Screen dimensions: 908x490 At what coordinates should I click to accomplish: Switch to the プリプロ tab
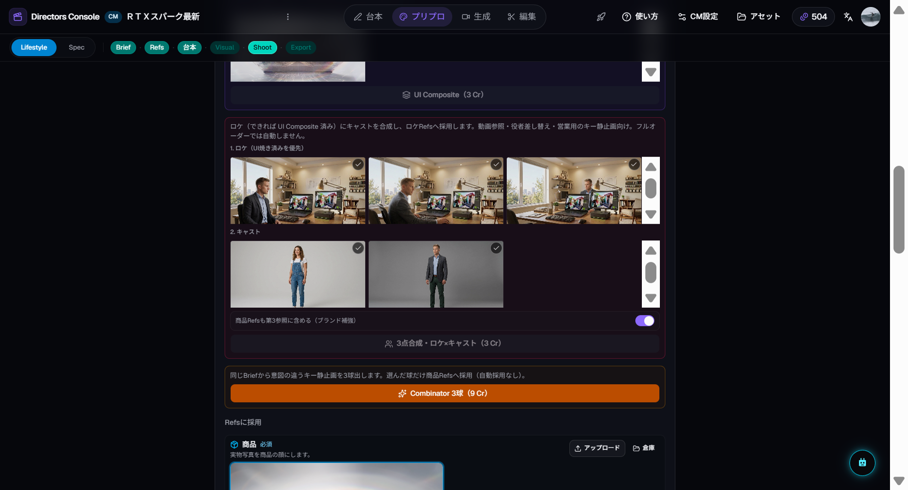422,17
